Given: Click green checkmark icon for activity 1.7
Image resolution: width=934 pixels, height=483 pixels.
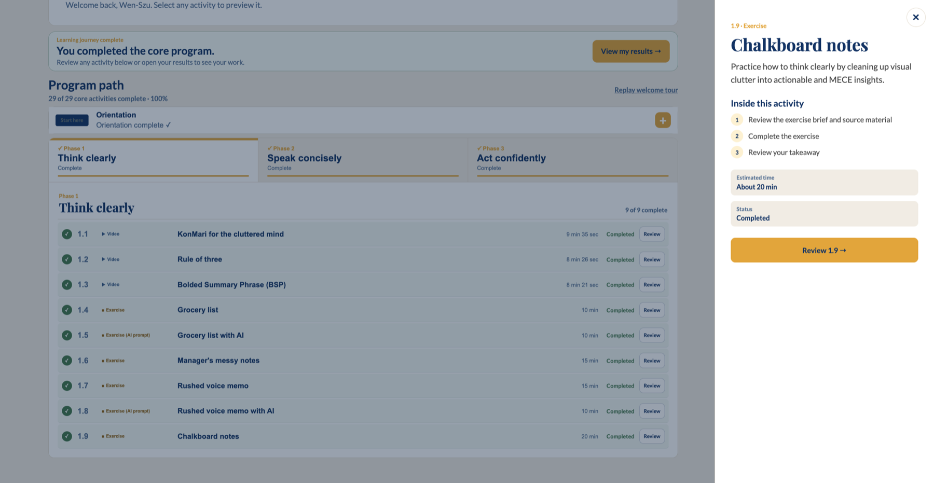Looking at the screenshot, I should coord(67,385).
